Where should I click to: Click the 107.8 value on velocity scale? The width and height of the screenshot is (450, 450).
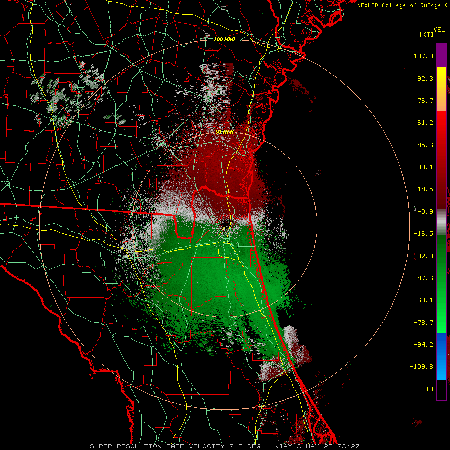pyautogui.click(x=423, y=56)
